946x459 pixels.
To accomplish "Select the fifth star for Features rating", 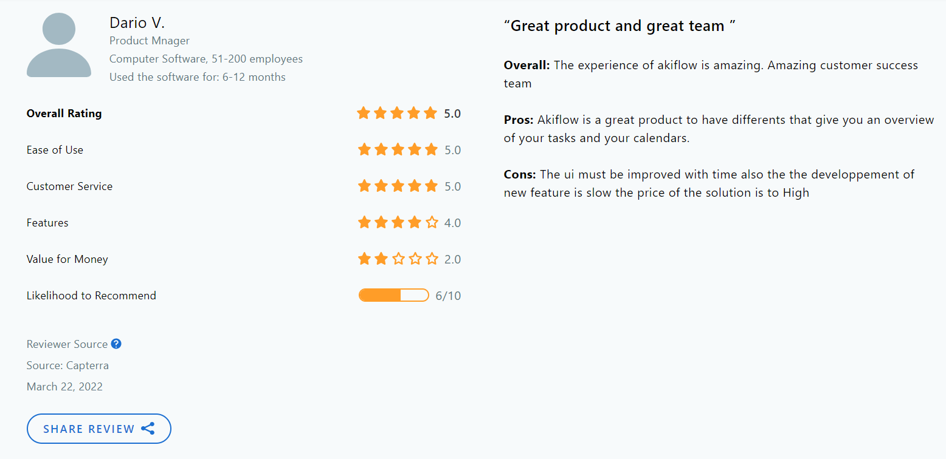I will point(432,222).
